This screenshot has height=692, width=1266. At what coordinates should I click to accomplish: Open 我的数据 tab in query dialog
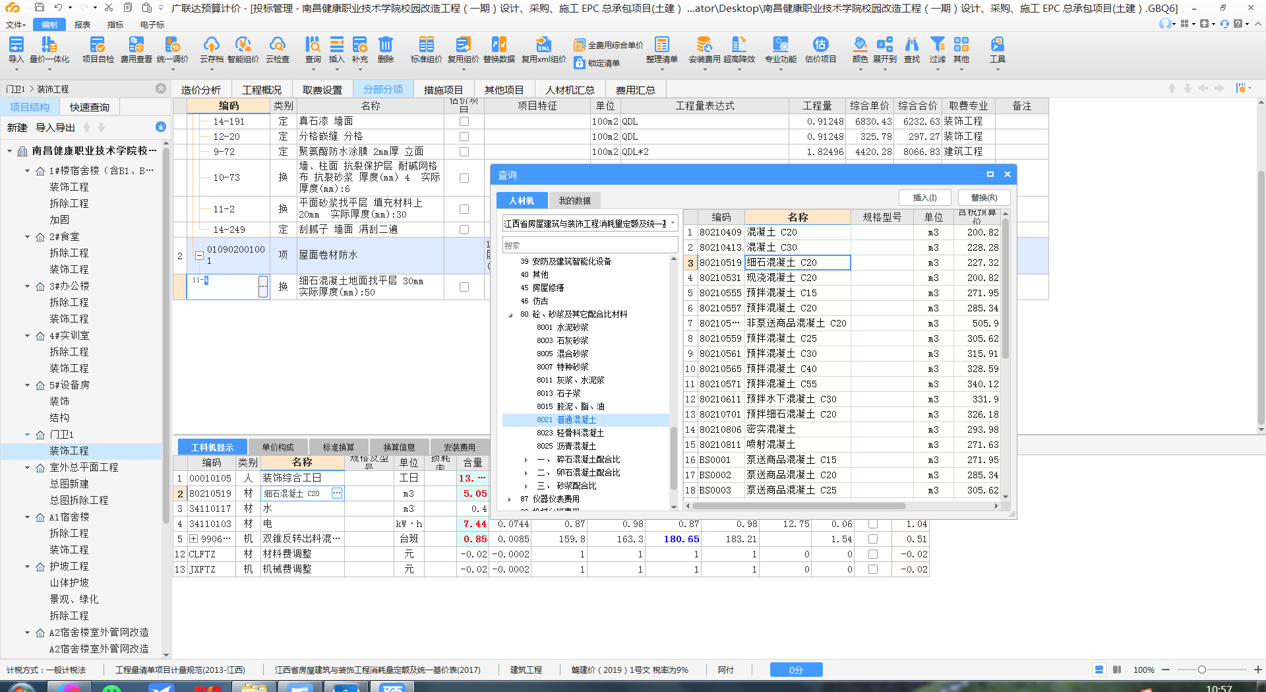(574, 201)
